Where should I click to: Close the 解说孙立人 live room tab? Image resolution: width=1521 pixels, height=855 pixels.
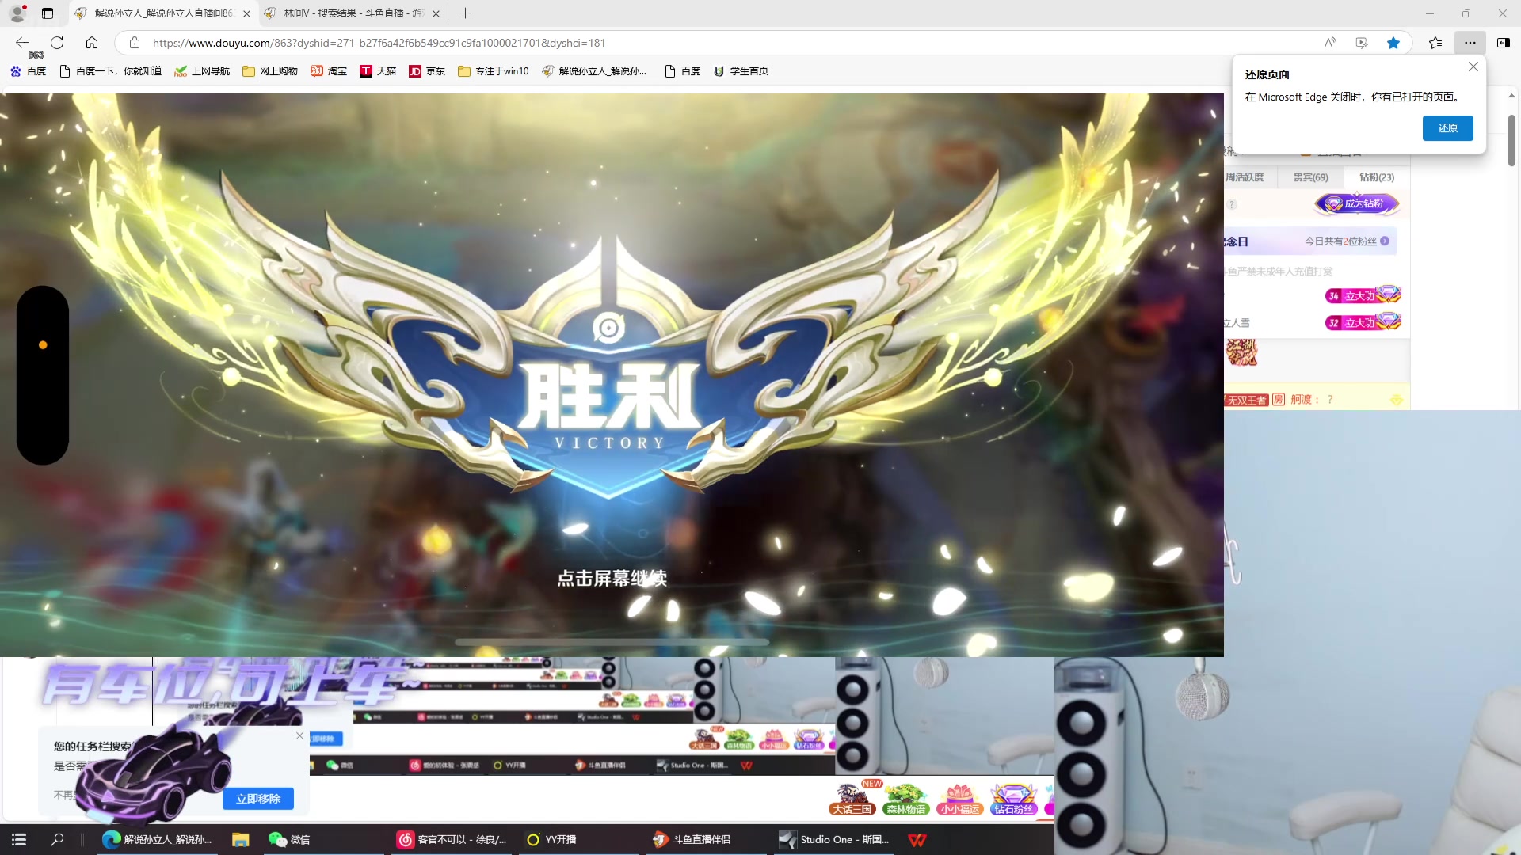246,13
